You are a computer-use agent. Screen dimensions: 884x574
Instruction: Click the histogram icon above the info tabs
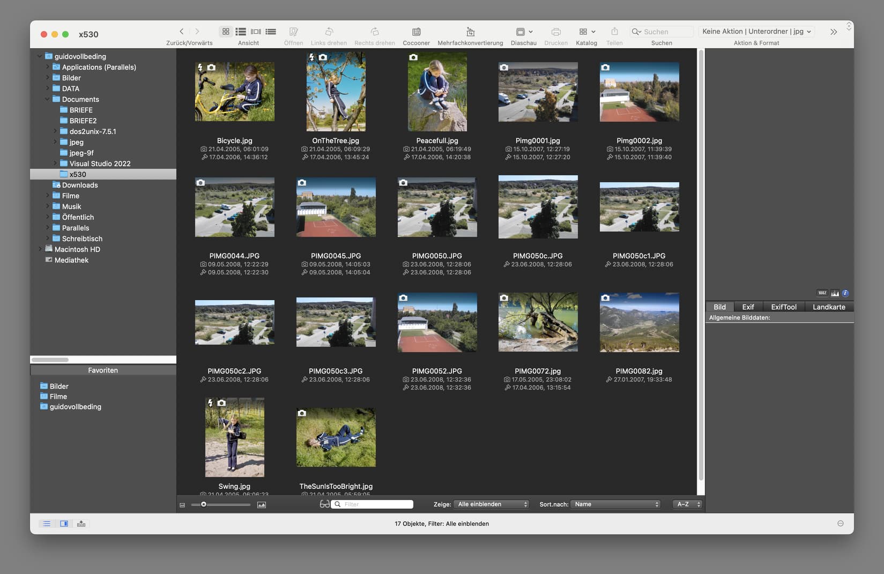(835, 293)
